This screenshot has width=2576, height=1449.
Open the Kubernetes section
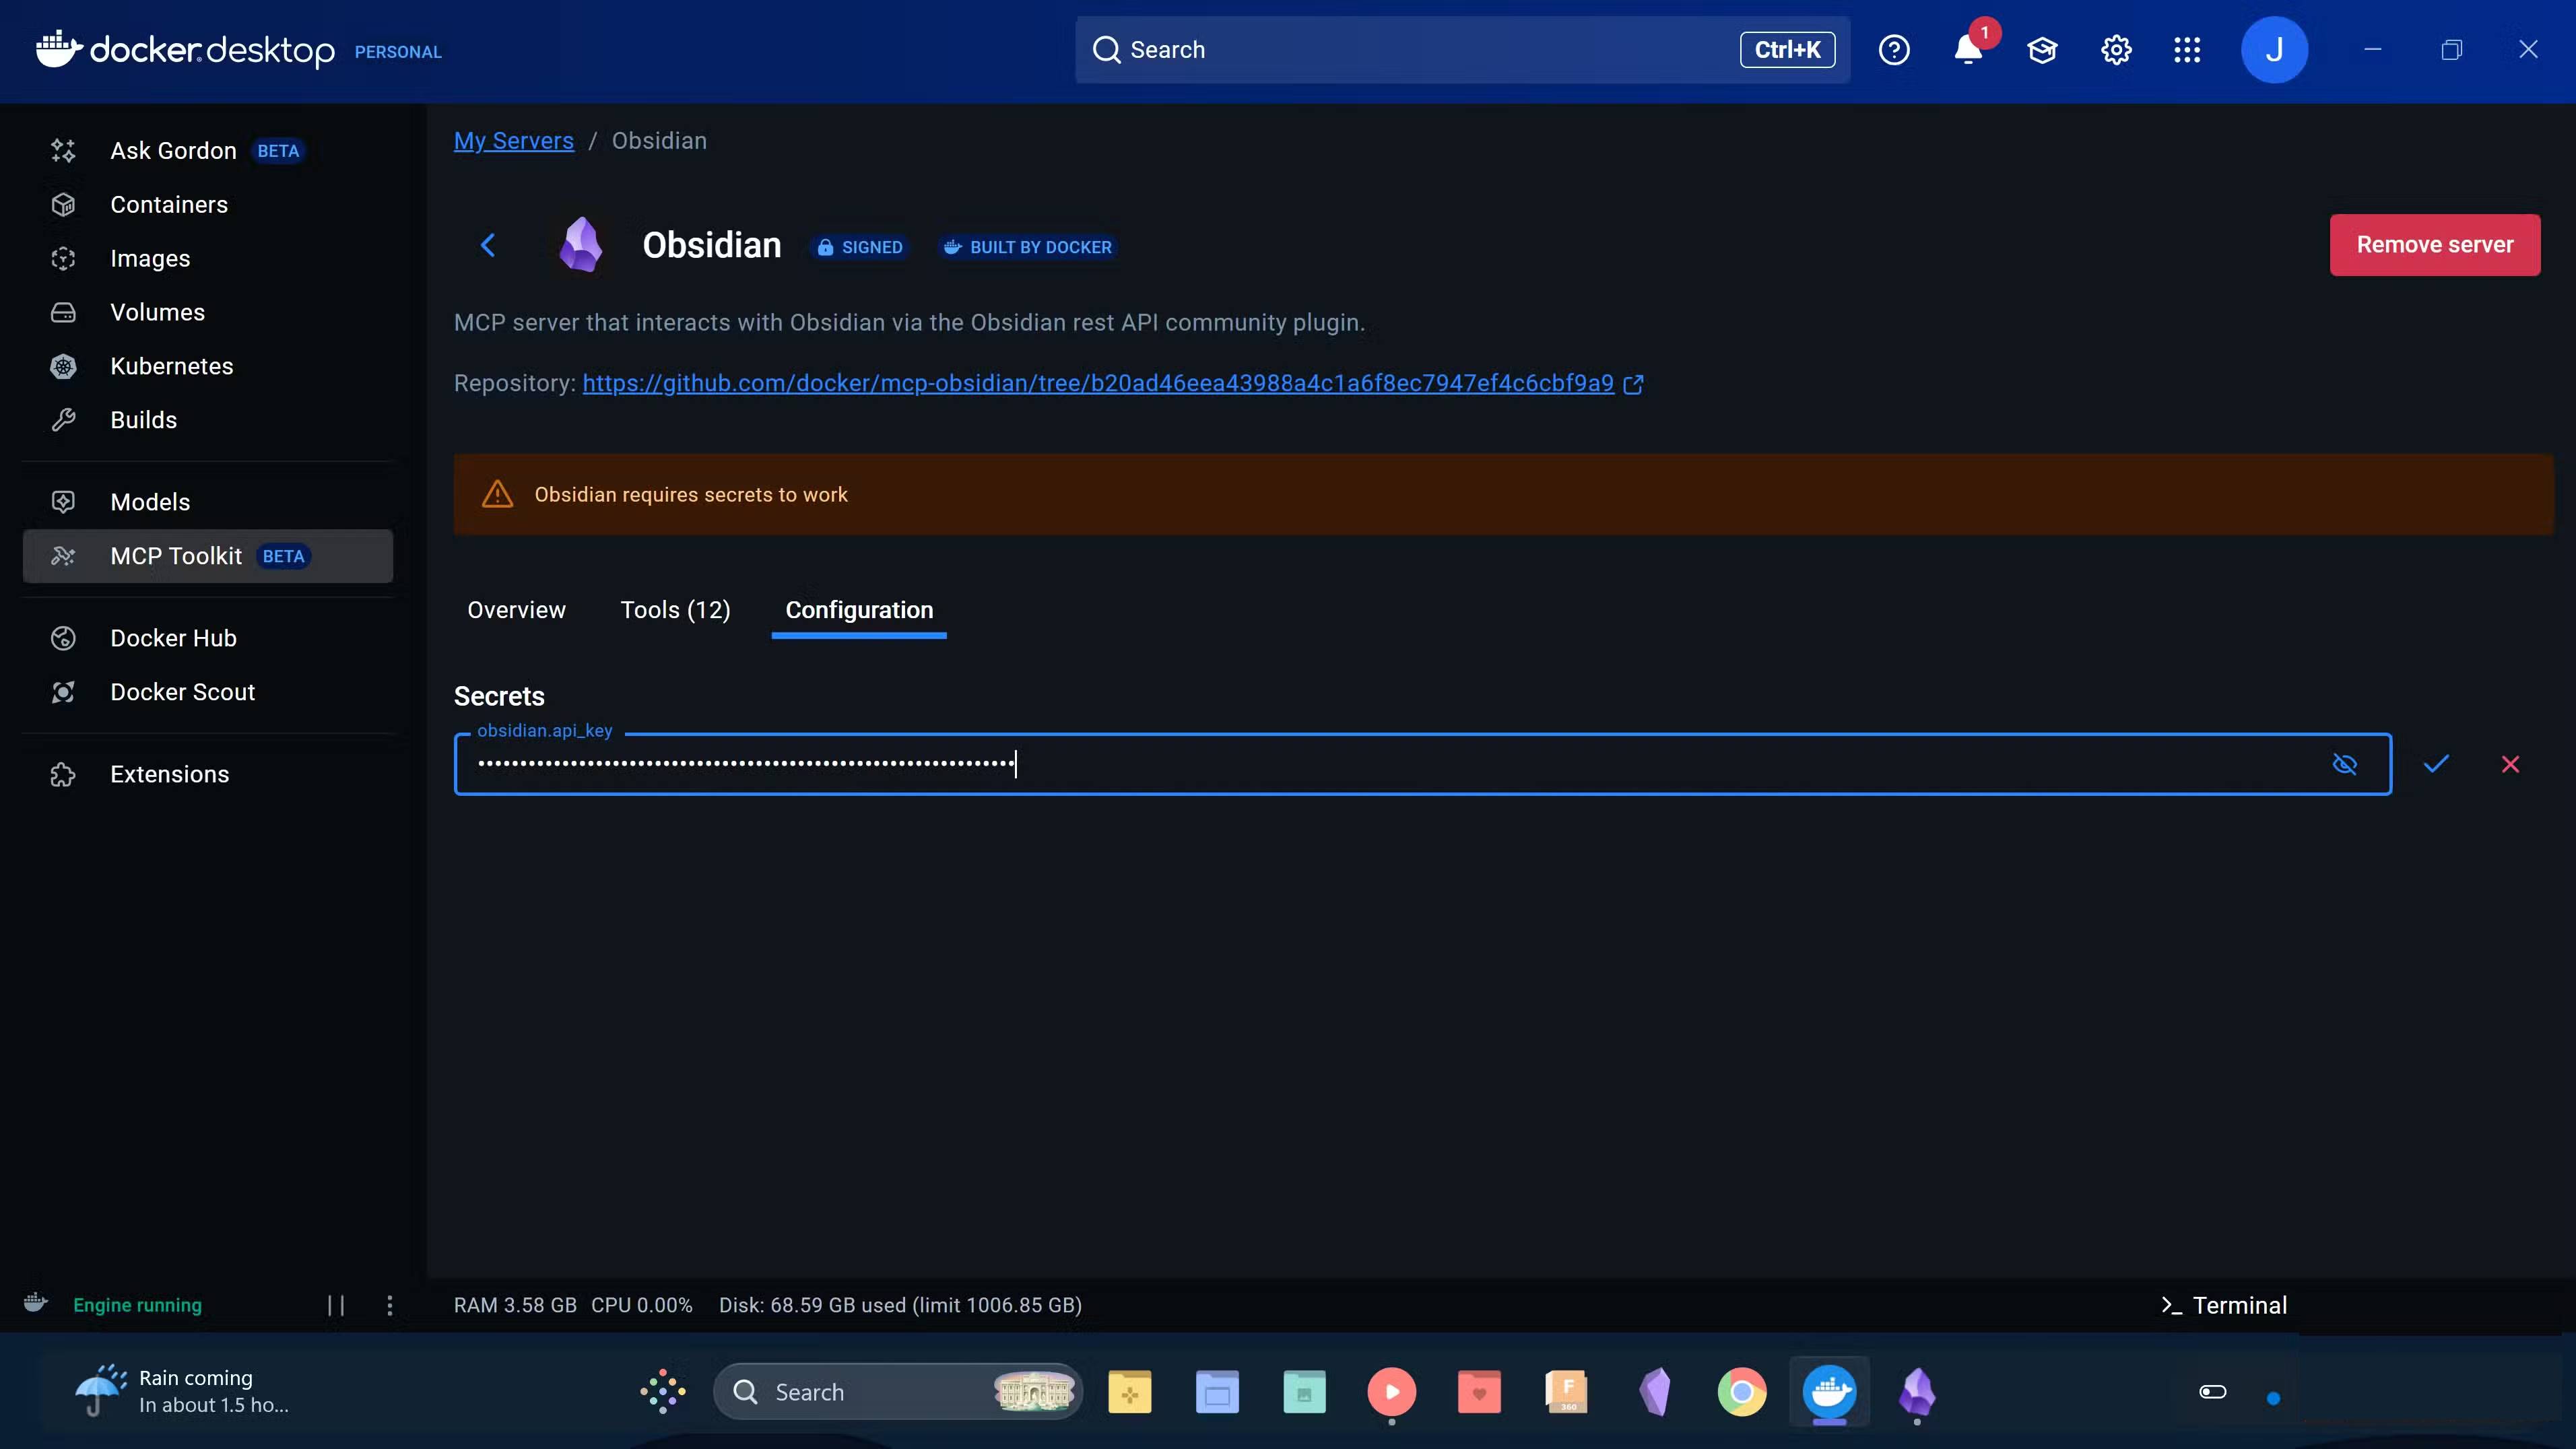171,365
